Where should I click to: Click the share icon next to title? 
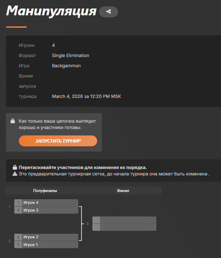point(108,11)
